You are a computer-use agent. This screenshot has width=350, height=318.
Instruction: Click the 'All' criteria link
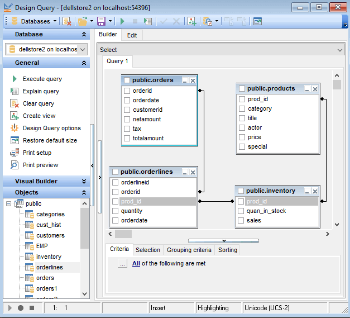136,264
